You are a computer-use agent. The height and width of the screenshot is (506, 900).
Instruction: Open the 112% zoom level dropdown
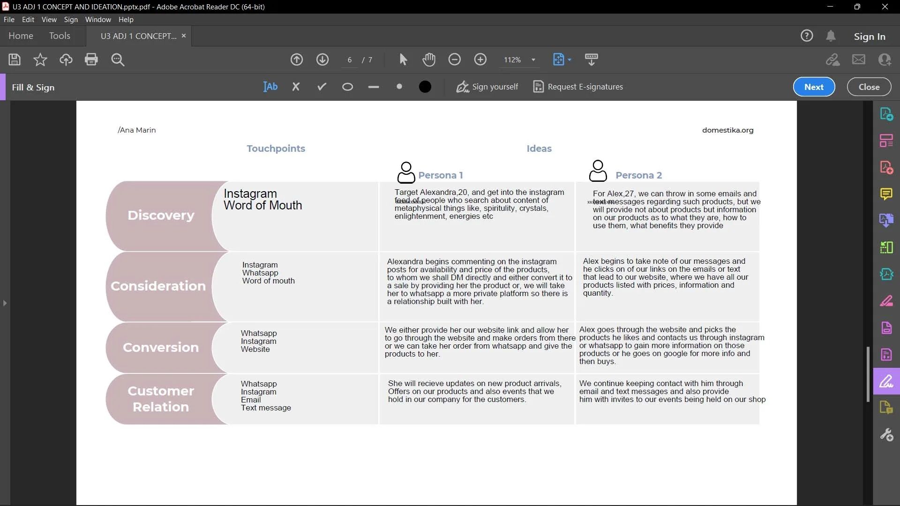point(533,60)
